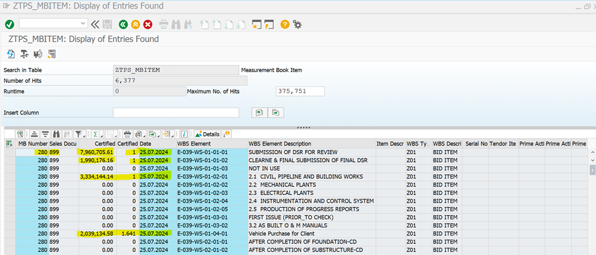Click the first Insert Column button
596x255 pixels.
(259, 113)
